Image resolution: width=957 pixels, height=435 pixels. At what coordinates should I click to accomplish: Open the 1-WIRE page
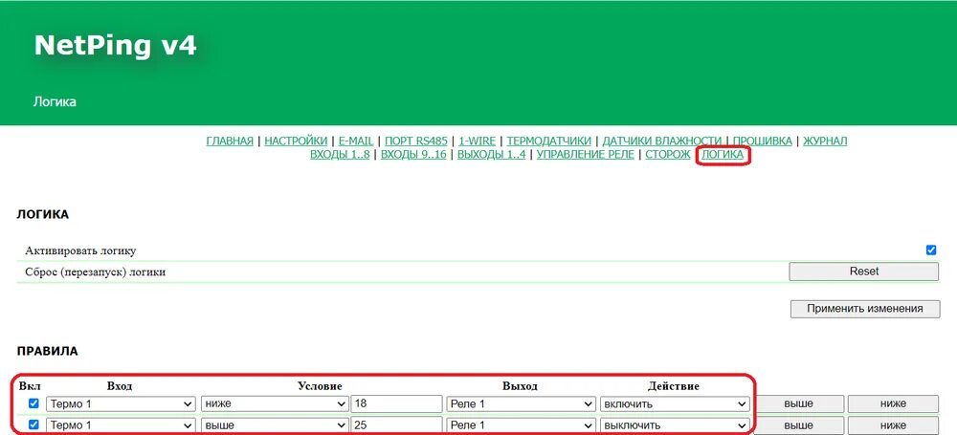pos(478,141)
